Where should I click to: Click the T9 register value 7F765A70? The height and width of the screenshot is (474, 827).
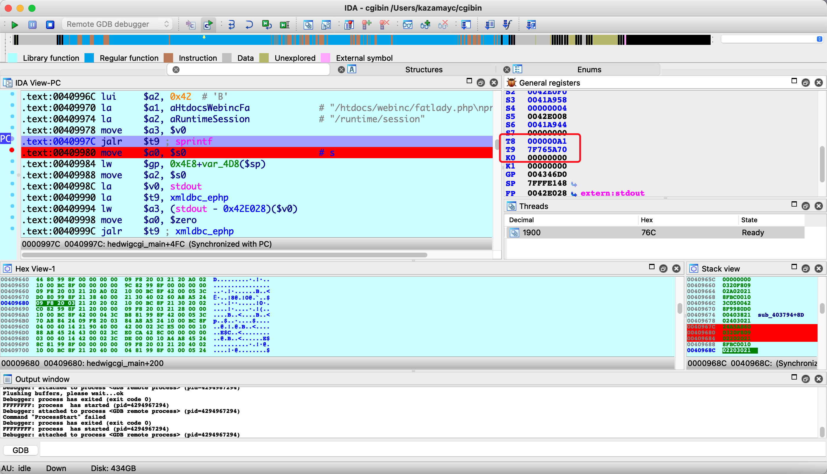click(547, 149)
